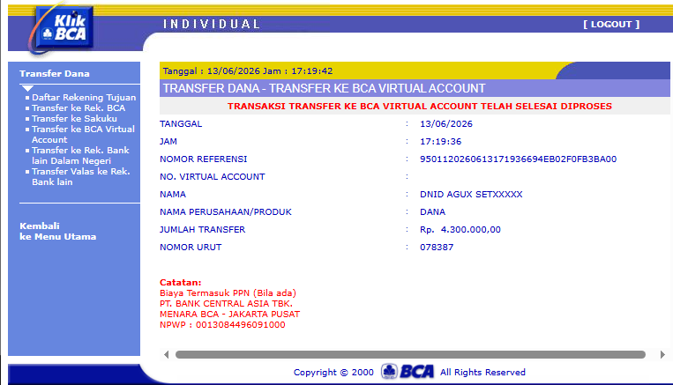Click the INDIVIDUAL header text
Viewport: 673px width, 385px height.
(212, 24)
